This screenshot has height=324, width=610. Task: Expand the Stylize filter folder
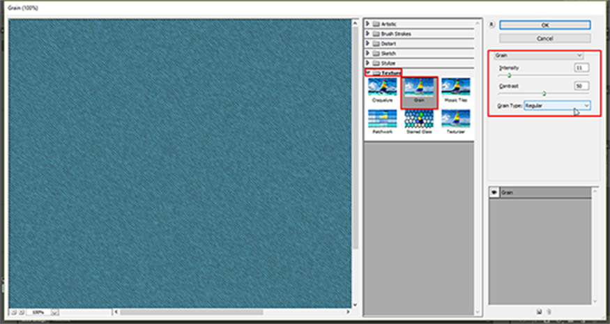(367, 63)
